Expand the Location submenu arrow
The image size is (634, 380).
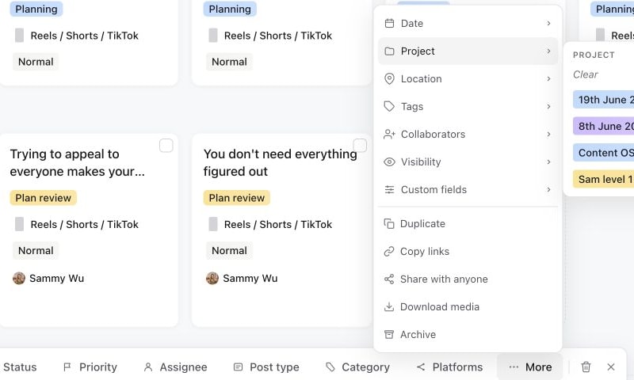tap(548, 78)
